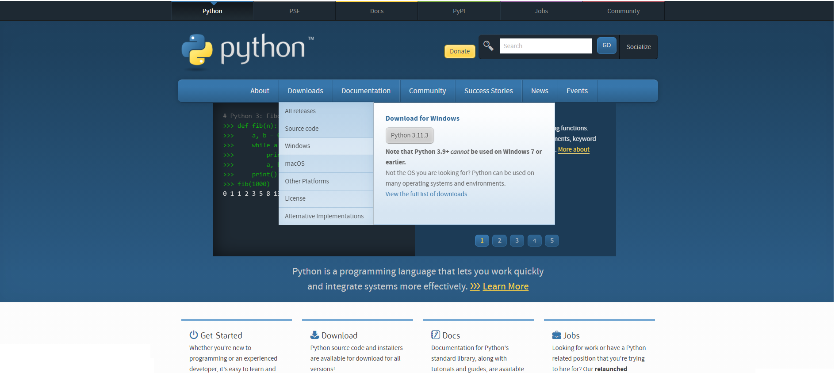Open the Python tab in the top bar

pyautogui.click(x=212, y=11)
